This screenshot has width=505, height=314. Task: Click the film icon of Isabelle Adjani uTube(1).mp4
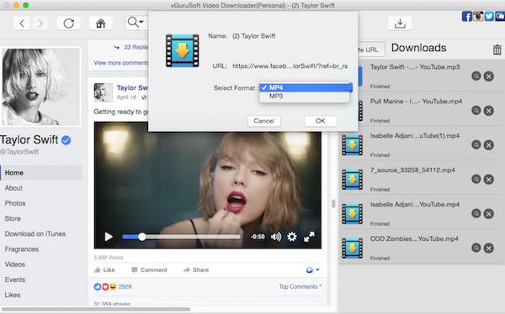[352, 145]
